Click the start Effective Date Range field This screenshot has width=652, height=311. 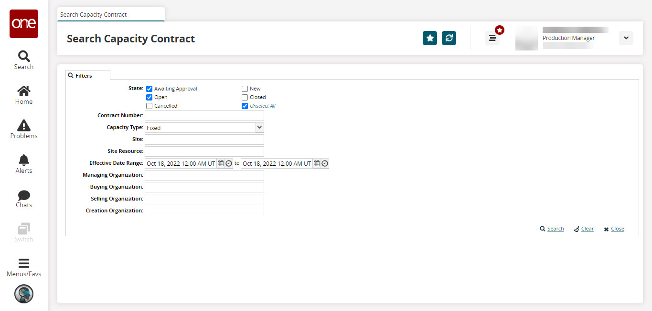tap(181, 163)
